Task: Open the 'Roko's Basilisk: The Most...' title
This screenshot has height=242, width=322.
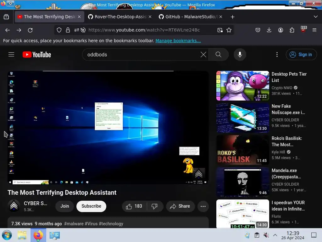Action: (x=287, y=141)
